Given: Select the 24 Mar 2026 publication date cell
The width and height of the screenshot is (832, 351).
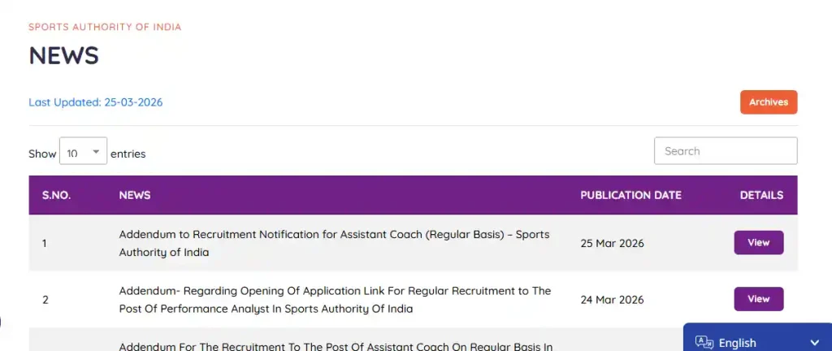Looking at the screenshot, I should click(612, 299).
